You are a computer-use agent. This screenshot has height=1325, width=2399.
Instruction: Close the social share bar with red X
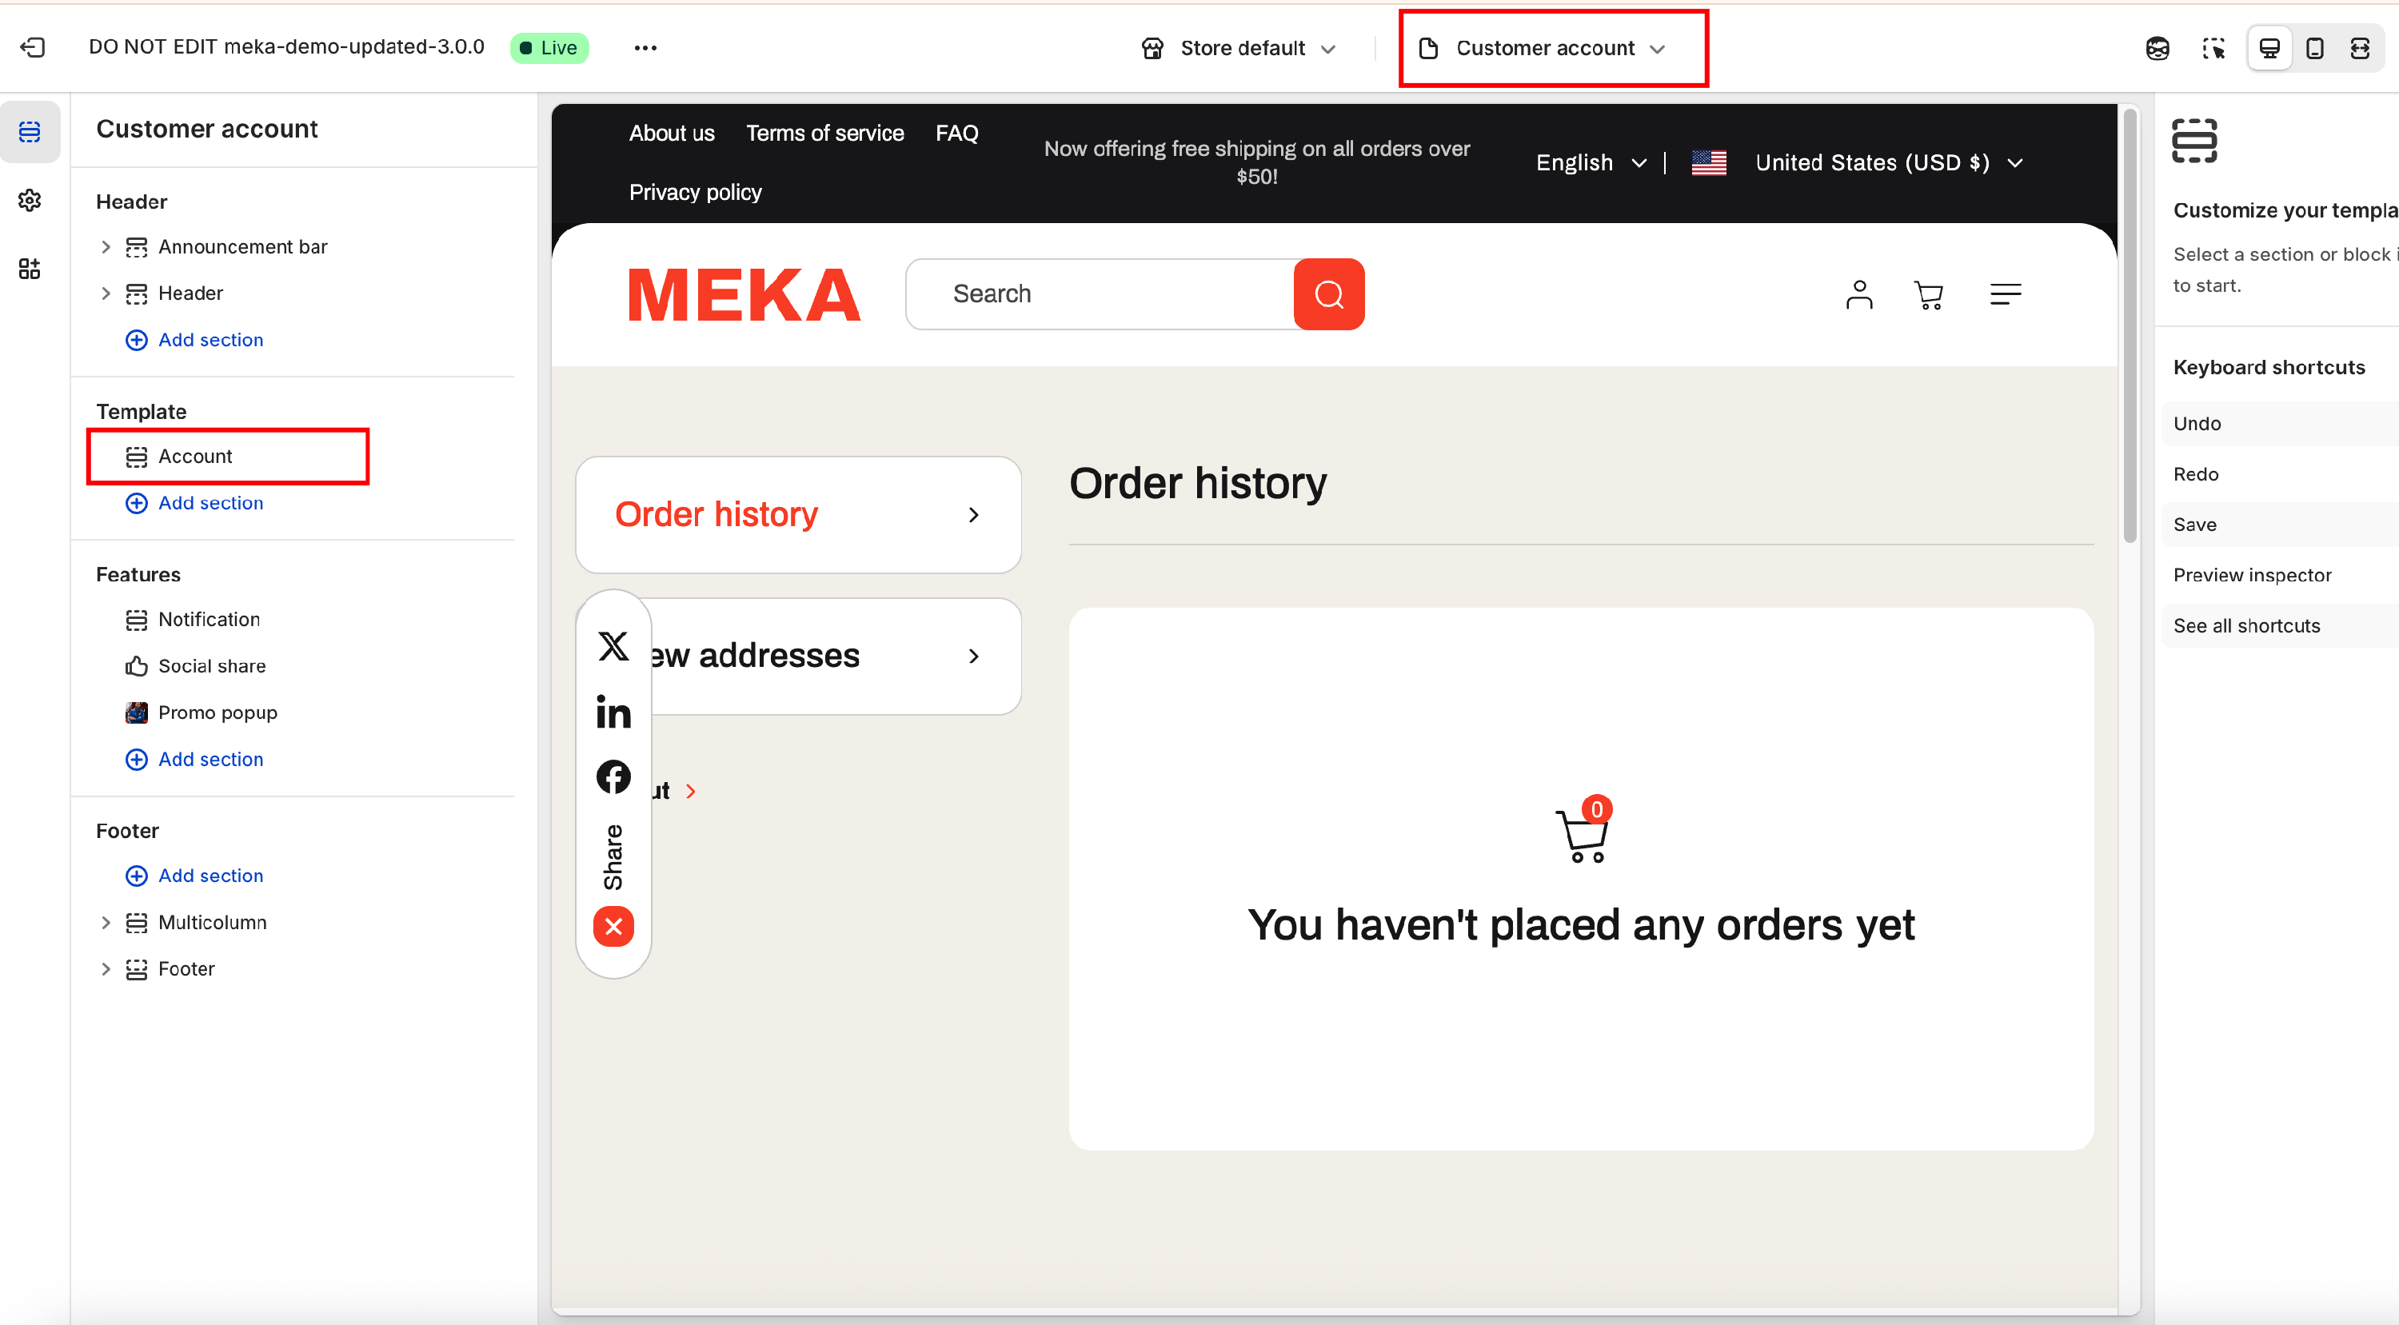(x=613, y=927)
